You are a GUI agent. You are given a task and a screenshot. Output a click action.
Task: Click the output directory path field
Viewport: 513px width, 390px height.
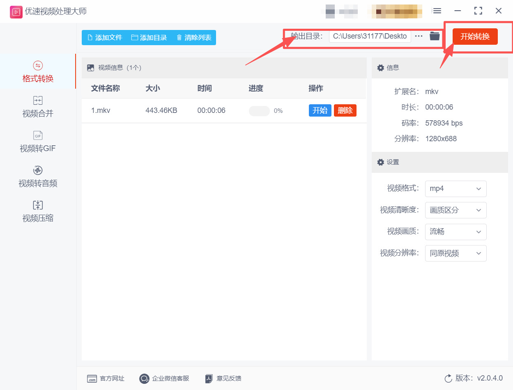point(370,36)
